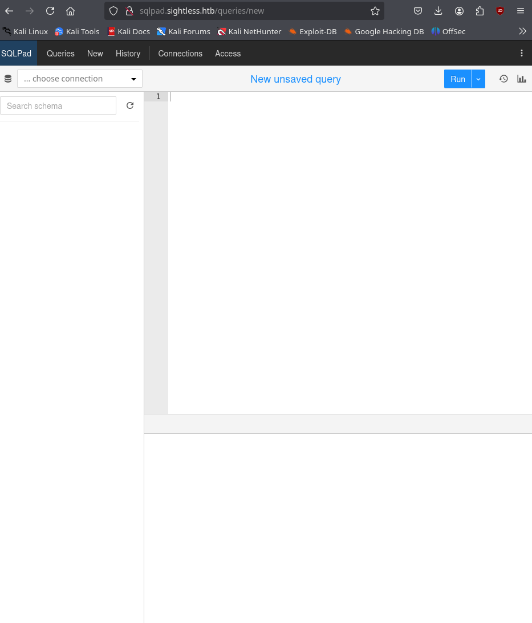The width and height of the screenshot is (532, 623).
Task: Open the Exploit-DB bookmark
Action: pos(312,31)
